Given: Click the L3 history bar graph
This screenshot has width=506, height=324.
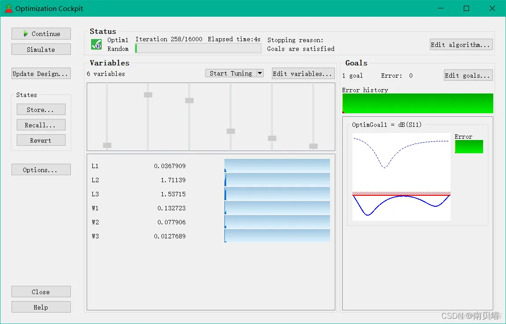Looking at the screenshot, I should pyautogui.click(x=277, y=194).
